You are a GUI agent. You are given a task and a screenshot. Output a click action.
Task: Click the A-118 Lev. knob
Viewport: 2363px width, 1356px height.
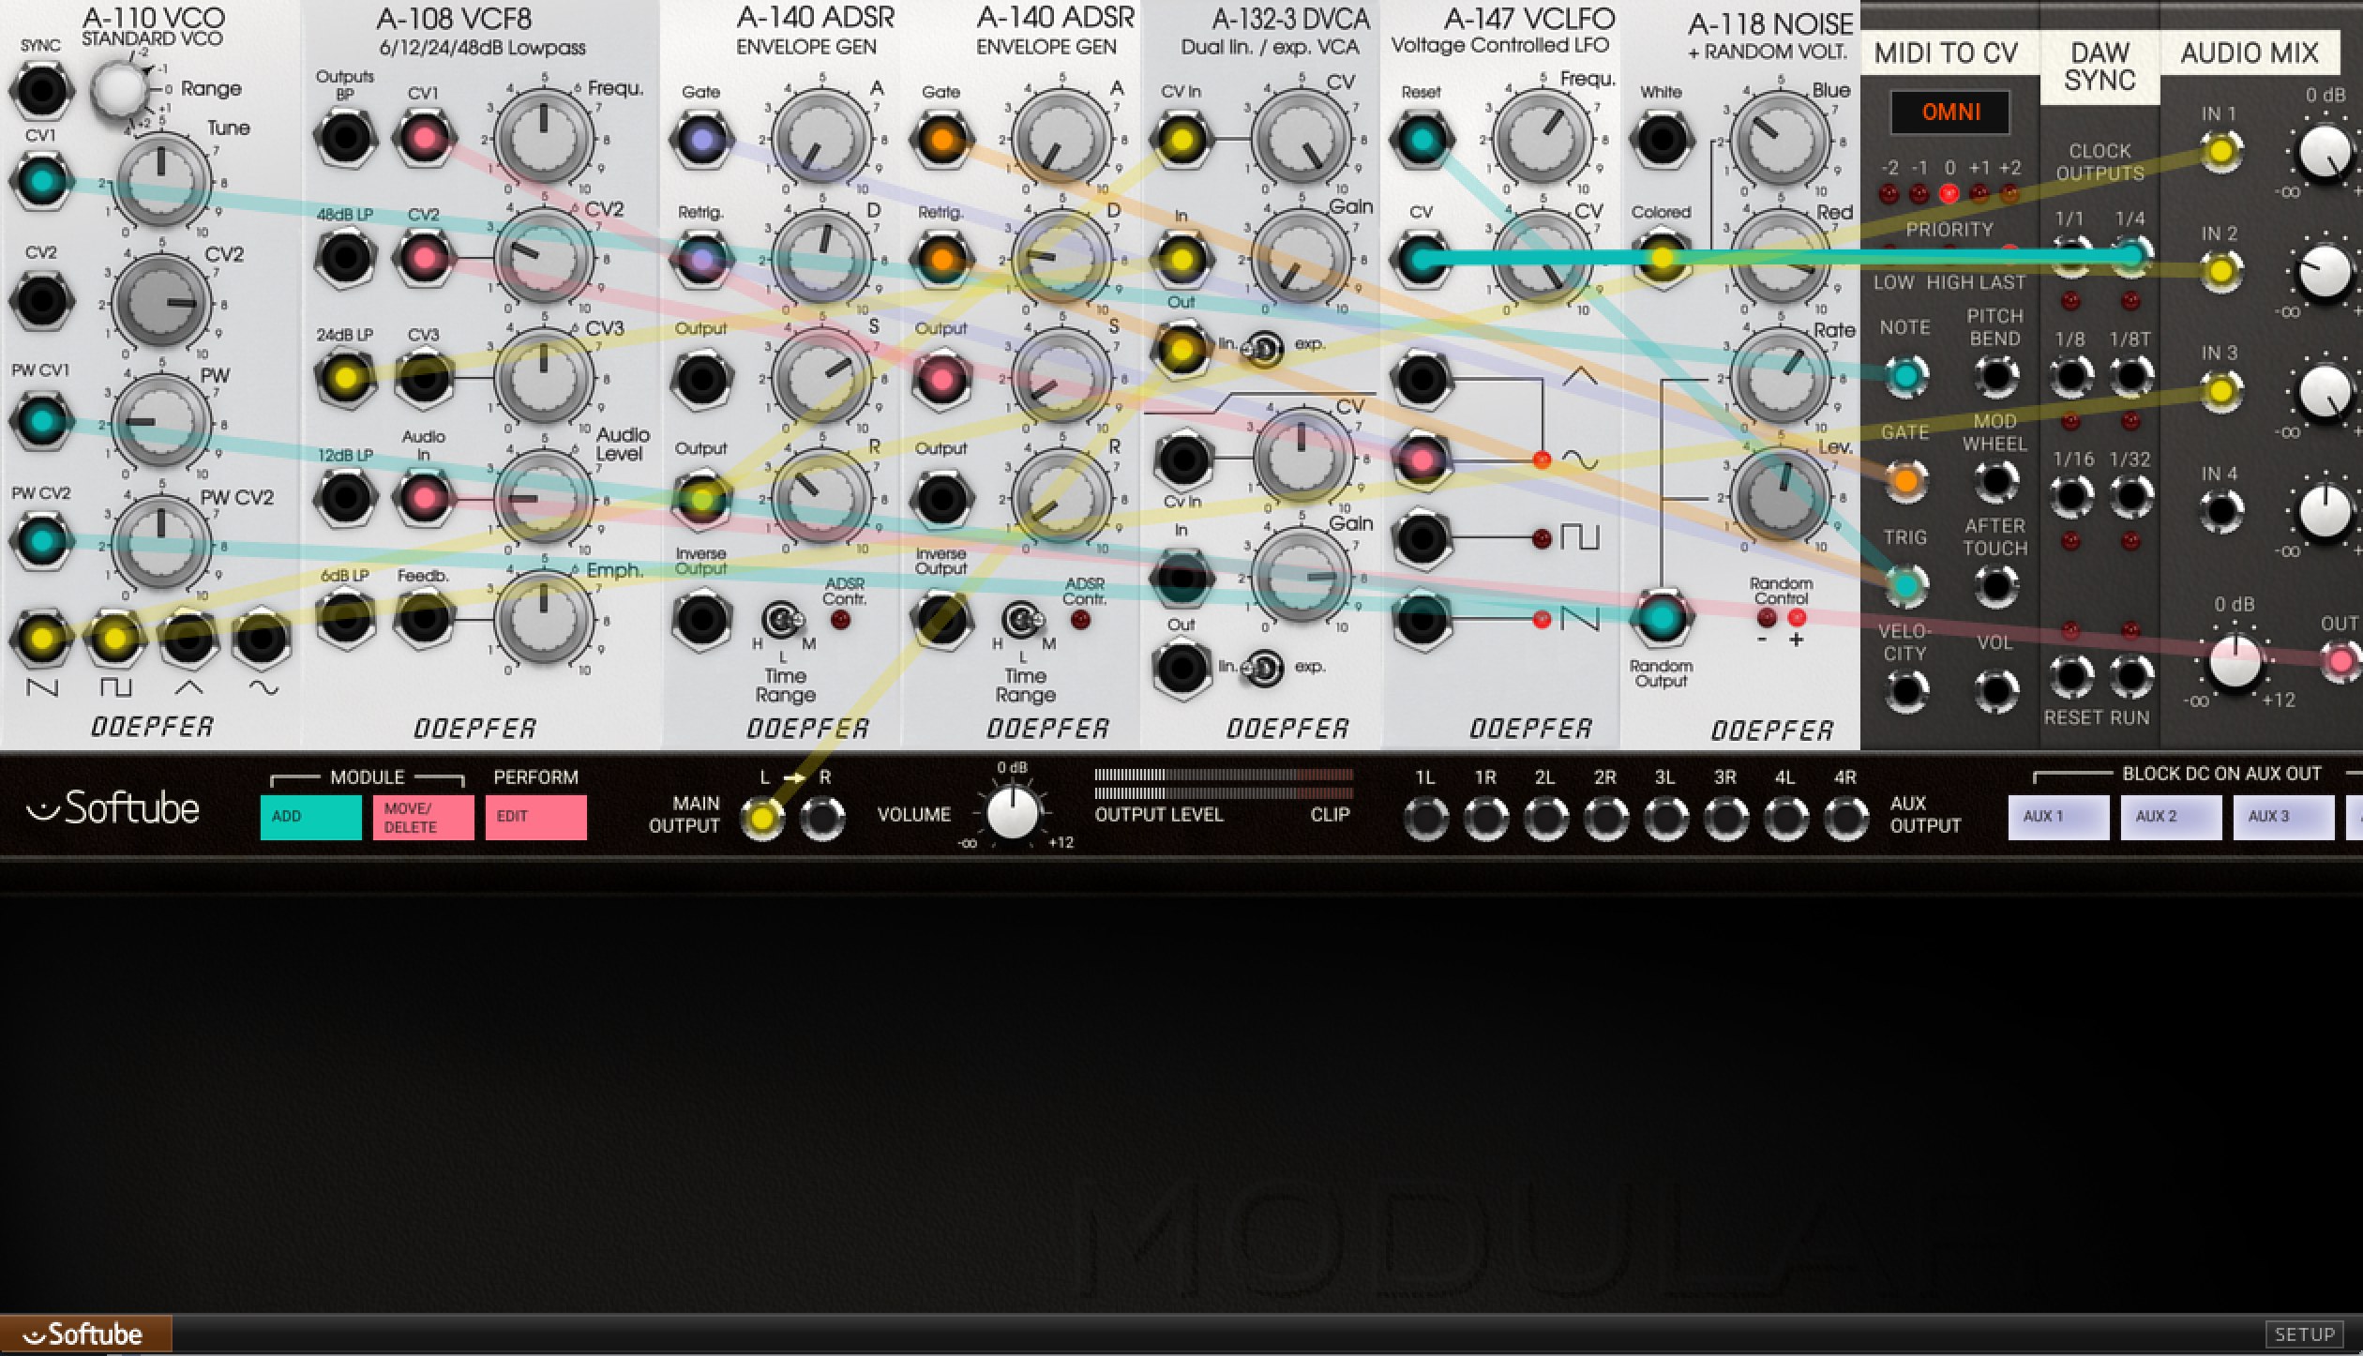coord(1781,497)
